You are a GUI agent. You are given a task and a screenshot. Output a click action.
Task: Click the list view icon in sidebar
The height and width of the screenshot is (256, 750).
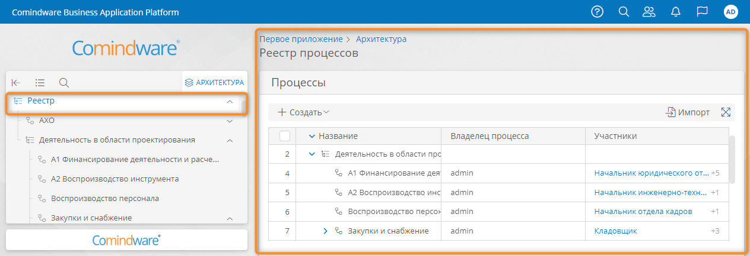click(x=40, y=83)
